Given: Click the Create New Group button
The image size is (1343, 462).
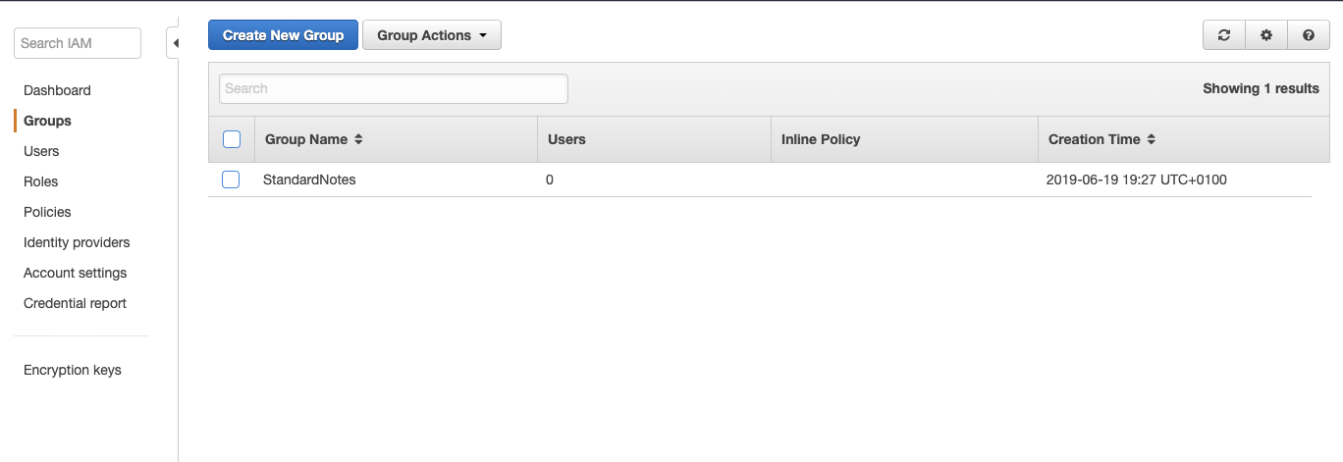Looking at the screenshot, I should pos(283,35).
